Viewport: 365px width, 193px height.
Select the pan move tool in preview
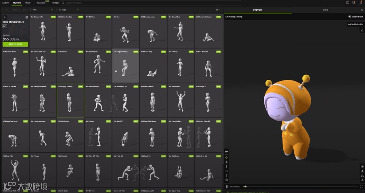pyautogui.click(x=226, y=162)
